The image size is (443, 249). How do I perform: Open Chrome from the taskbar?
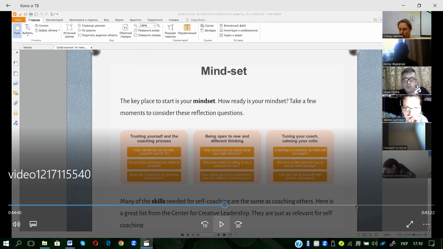pos(121,243)
